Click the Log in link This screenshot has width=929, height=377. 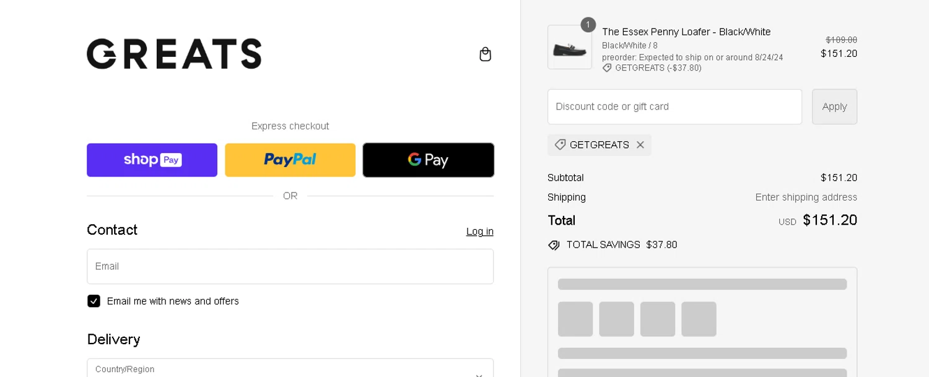(x=480, y=232)
